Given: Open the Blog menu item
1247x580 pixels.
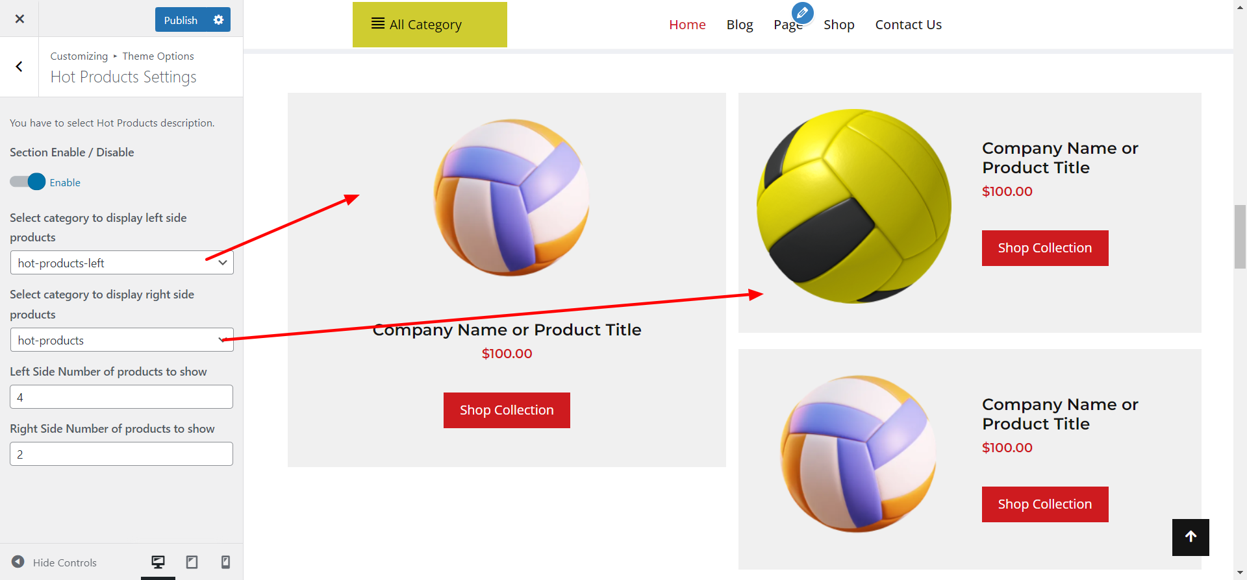Looking at the screenshot, I should tap(740, 25).
